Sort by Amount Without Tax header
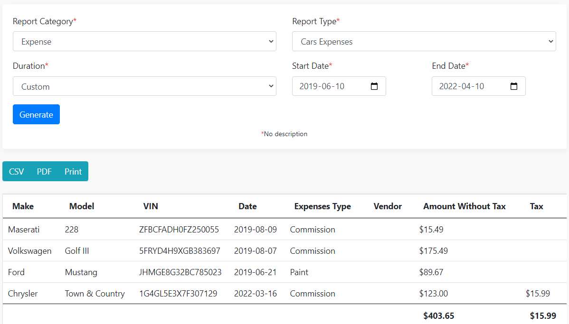The image size is (569, 324). click(465, 206)
